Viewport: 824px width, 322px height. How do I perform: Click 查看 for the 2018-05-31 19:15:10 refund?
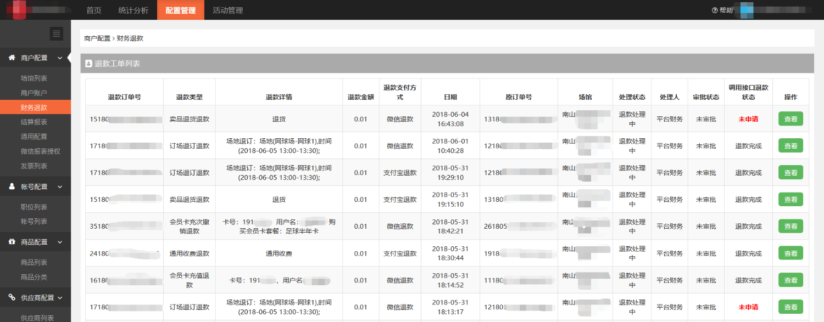pyautogui.click(x=790, y=200)
